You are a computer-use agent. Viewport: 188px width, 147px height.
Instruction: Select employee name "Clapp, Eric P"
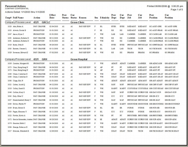pos(18,80)
